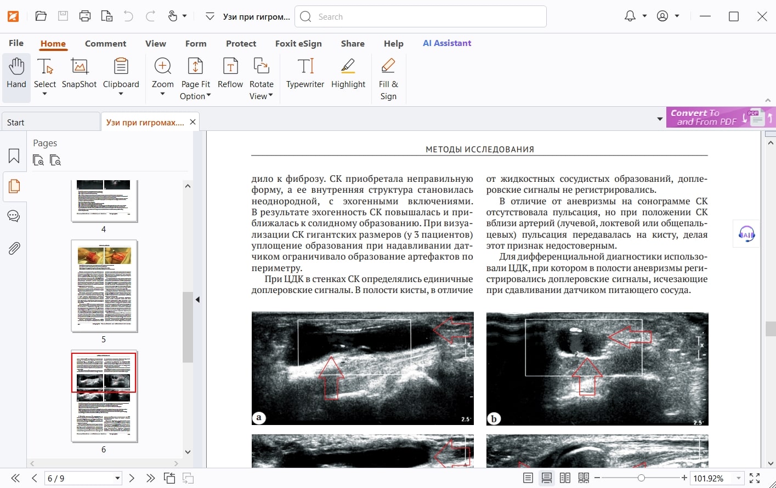Select page 6 thumbnail
This screenshot has height=488, width=776.
104,396
